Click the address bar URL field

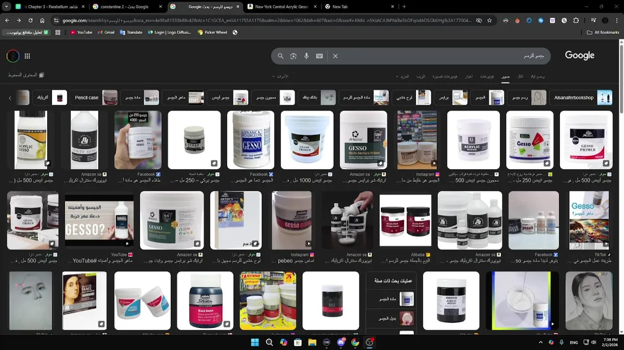coord(267,20)
